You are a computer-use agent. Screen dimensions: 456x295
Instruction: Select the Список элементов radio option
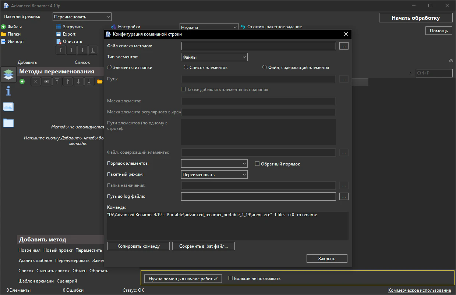click(x=186, y=68)
